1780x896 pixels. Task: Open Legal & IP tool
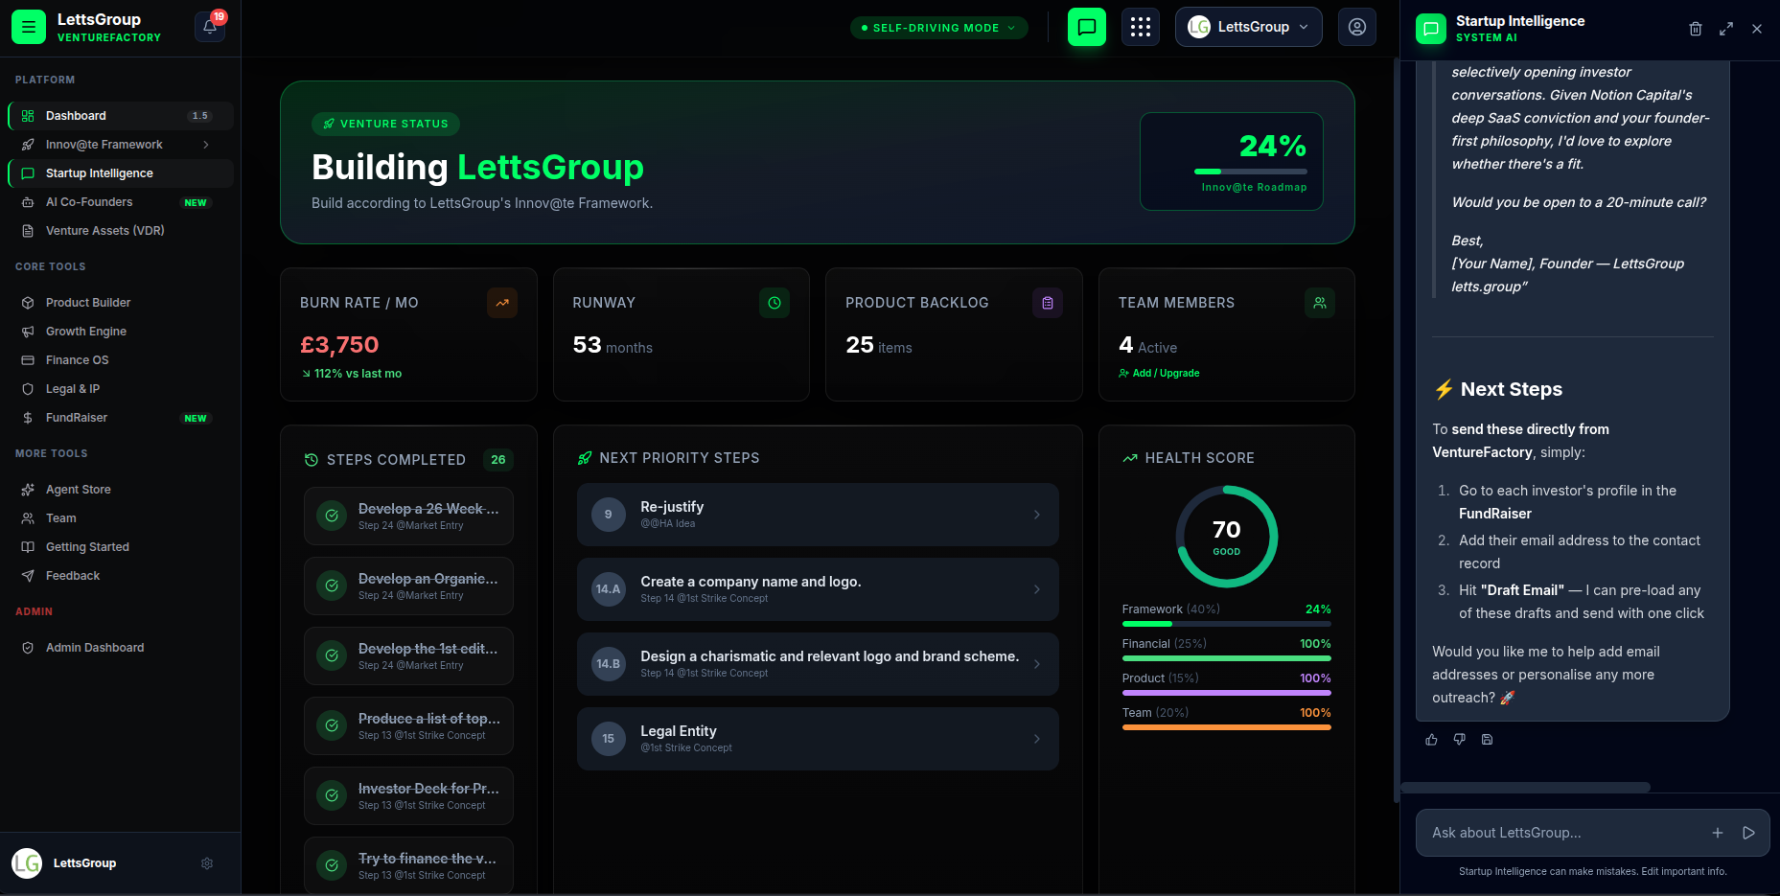[121, 389]
